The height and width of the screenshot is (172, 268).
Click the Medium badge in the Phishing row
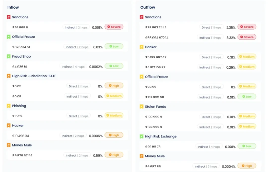click(x=114, y=116)
